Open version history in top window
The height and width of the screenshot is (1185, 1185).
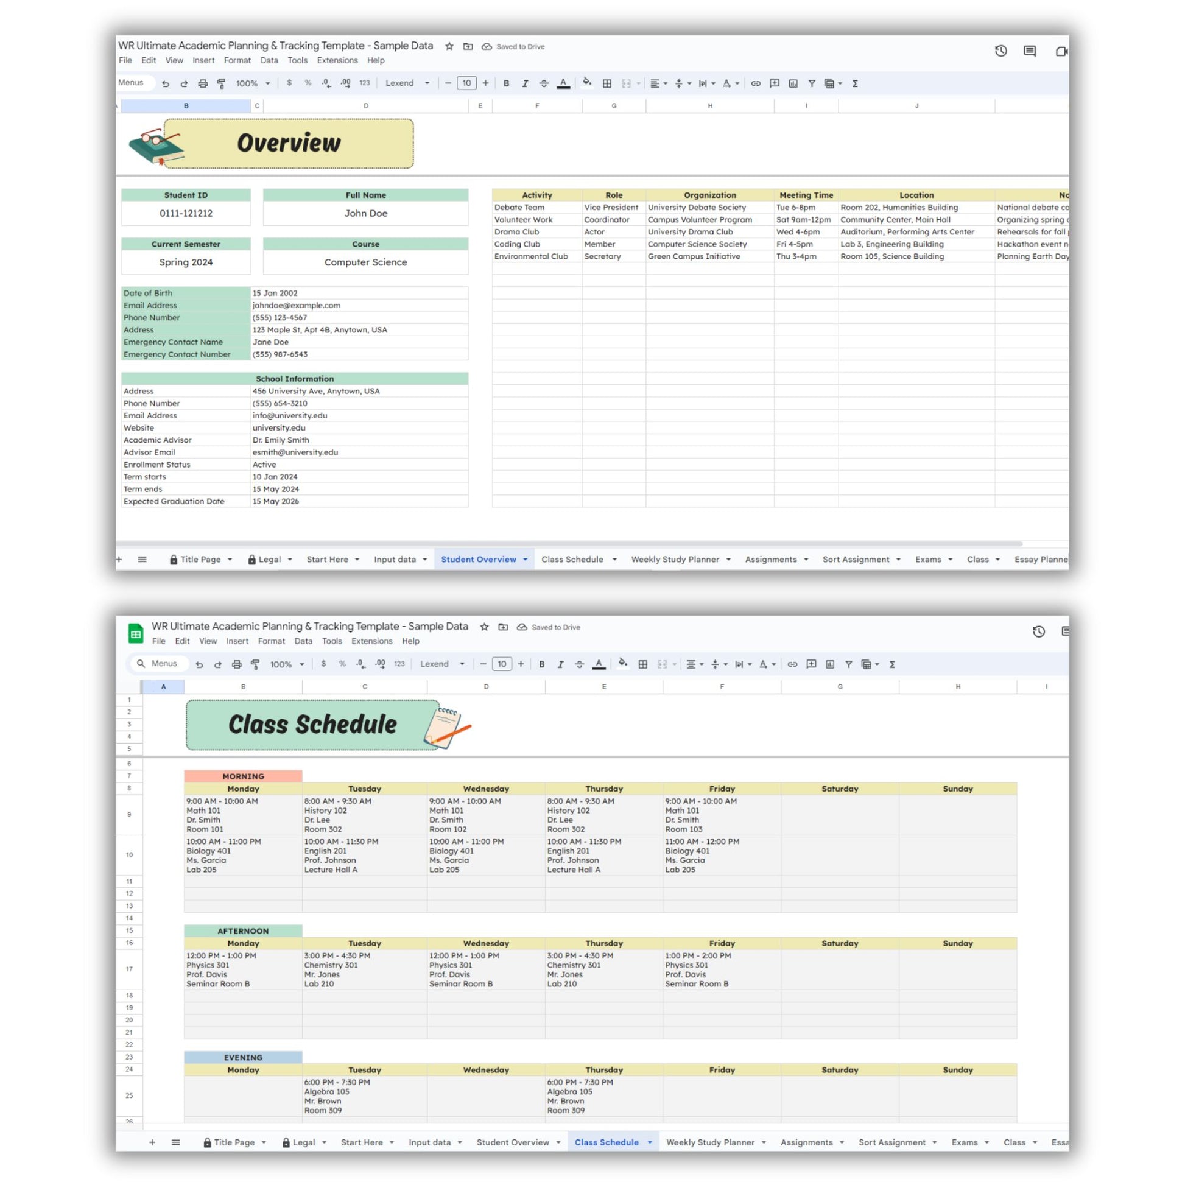pyautogui.click(x=1000, y=51)
